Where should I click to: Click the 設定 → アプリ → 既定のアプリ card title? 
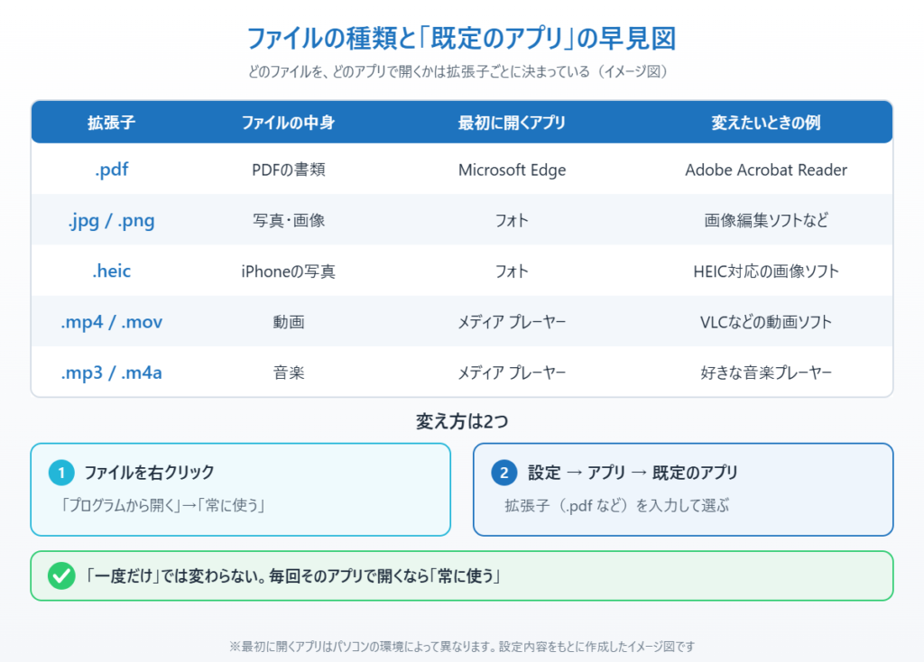633,473
